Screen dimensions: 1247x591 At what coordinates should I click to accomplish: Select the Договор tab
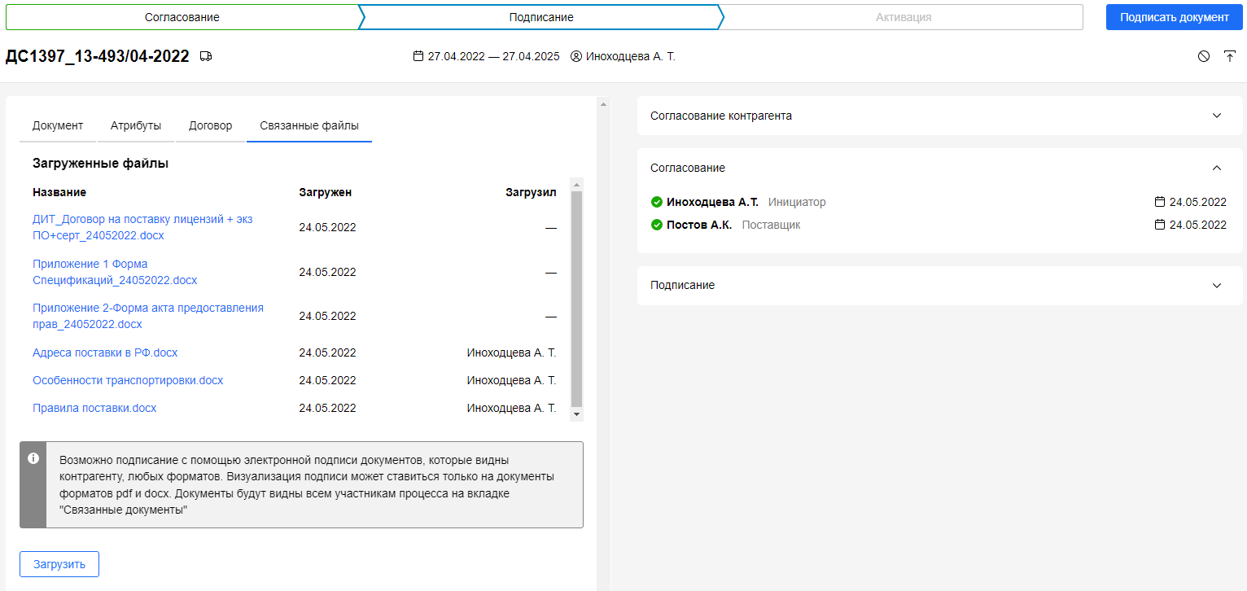point(210,126)
